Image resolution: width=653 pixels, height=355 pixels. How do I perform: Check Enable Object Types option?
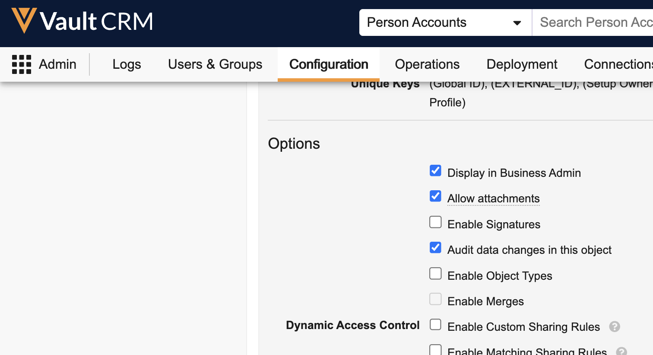pyautogui.click(x=435, y=274)
